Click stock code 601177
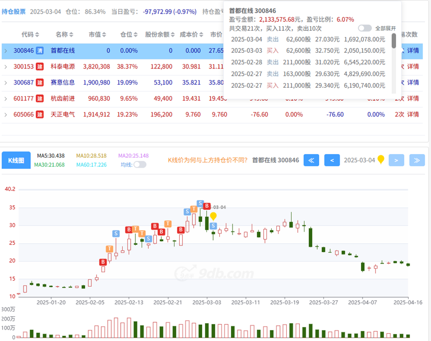 pyautogui.click(x=24, y=99)
